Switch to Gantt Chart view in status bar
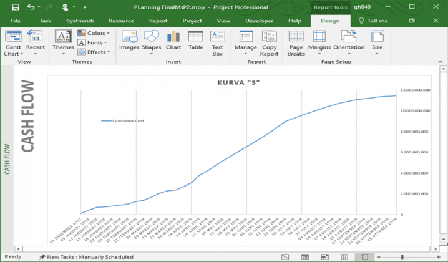The width and height of the screenshot is (448, 262). [285, 257]
